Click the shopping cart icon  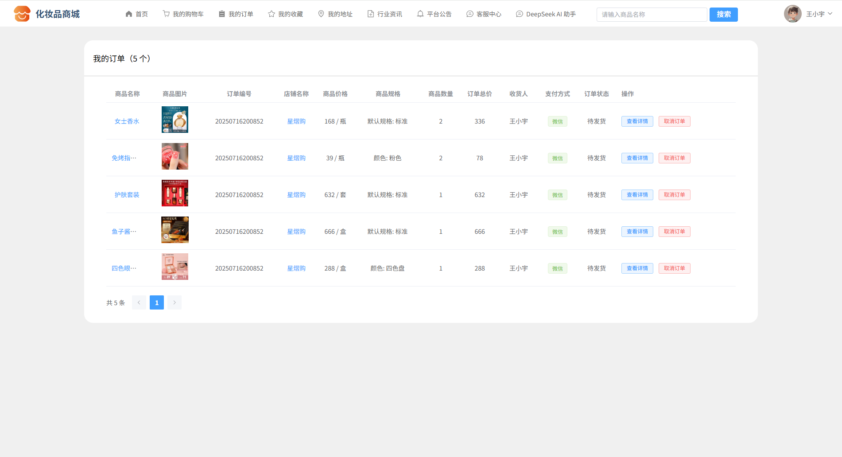[x=166, y=14]
